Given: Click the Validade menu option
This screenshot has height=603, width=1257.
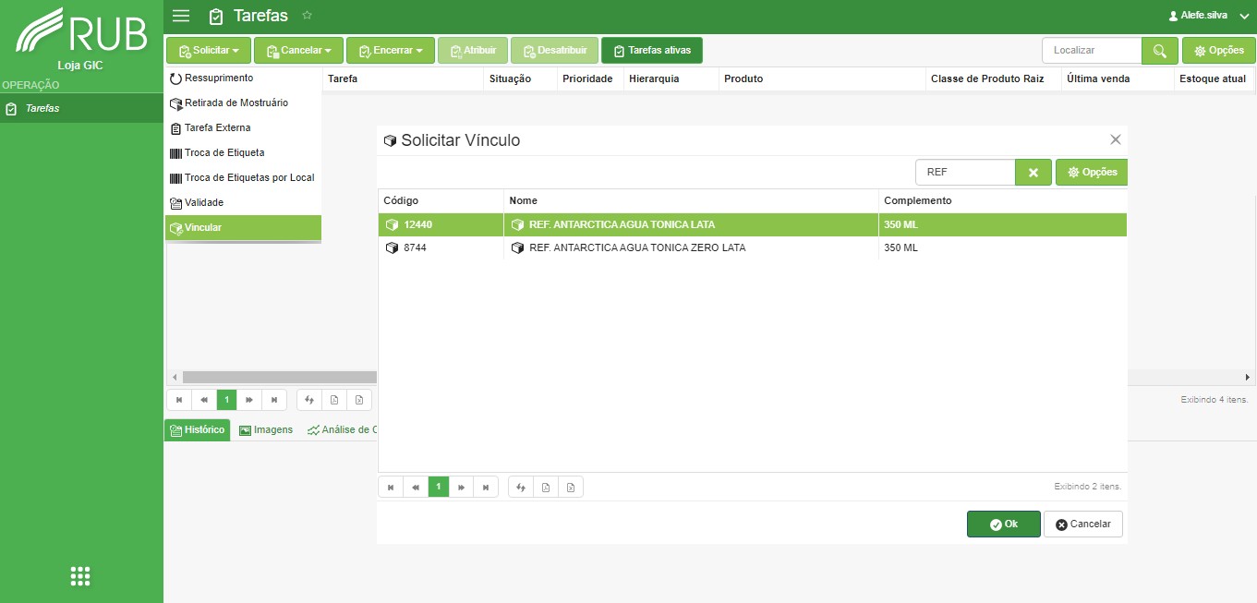Looking at the screenshot, I should 243,203.
